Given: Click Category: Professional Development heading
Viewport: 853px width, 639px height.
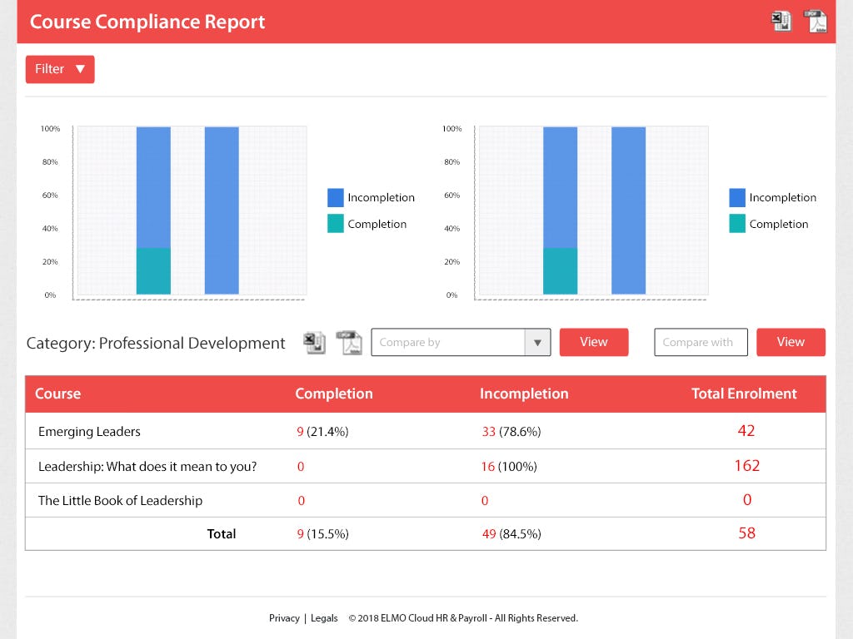Looking at the screenshot, I should click(x=156, y=343).
